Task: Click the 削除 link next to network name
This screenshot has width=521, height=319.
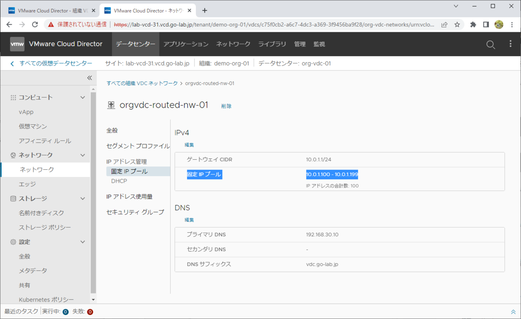Action: tap(226, 106)
